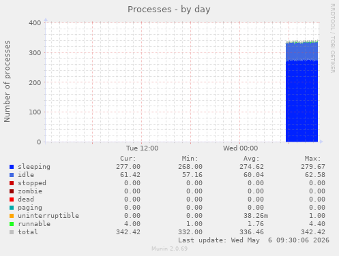This screenshot has width=339, height=256.
Task: Click the 'Munin 2.0.69' footer text
Action: [169, 249]
